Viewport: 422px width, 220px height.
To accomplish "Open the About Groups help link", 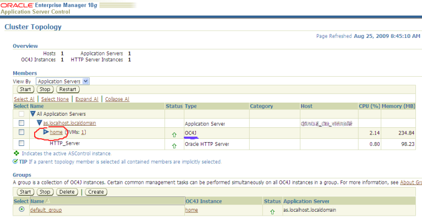I will 411,183.
